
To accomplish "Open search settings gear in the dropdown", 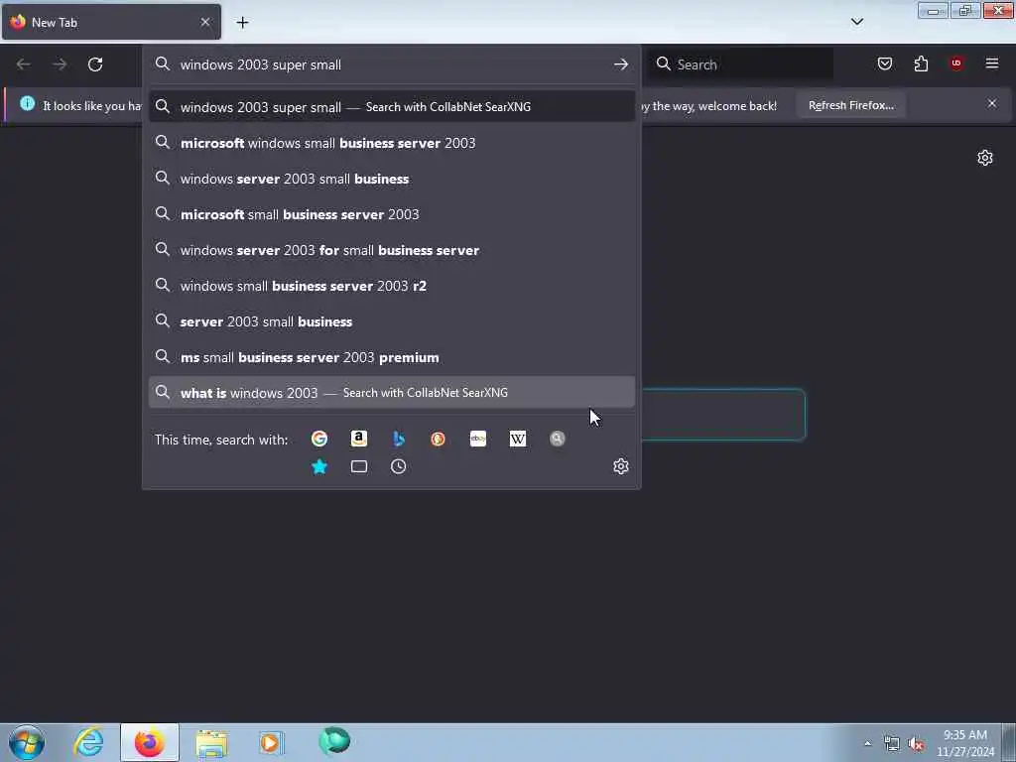I will (621, 466).
